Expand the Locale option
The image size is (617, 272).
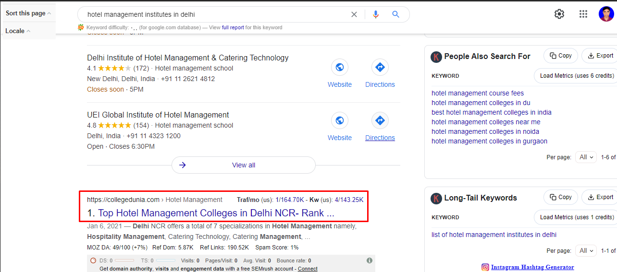click(18, 31)
